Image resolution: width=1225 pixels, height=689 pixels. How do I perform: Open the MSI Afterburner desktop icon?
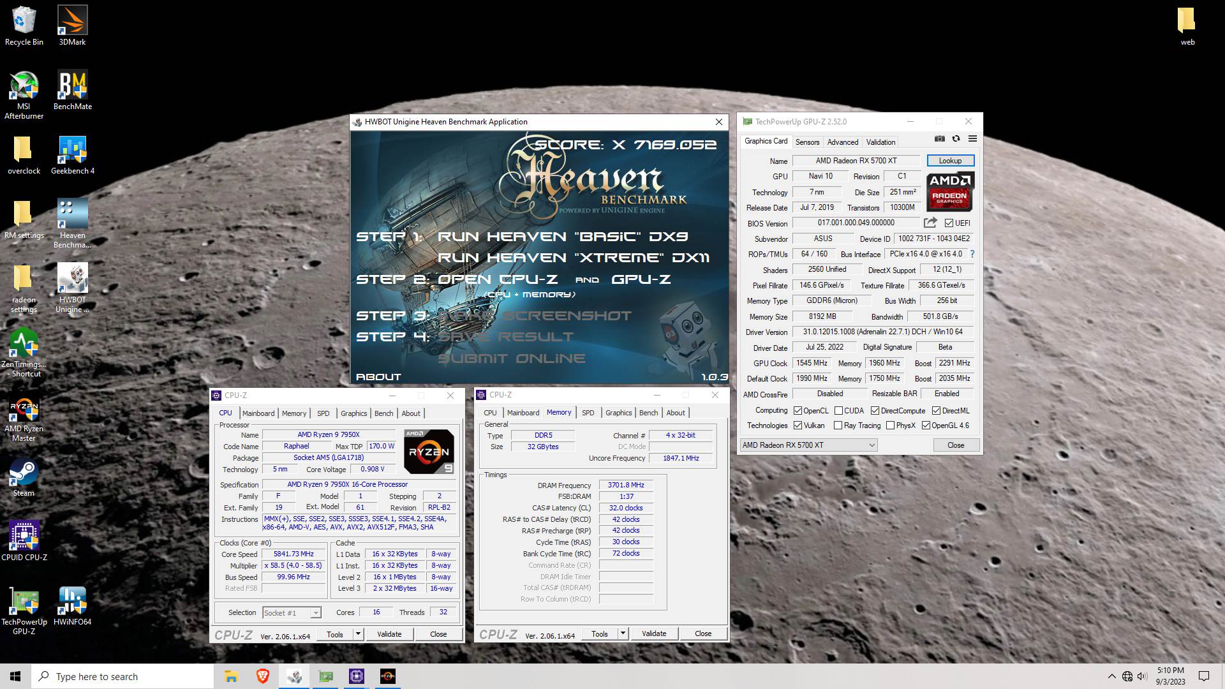click(x=24, y=95)
